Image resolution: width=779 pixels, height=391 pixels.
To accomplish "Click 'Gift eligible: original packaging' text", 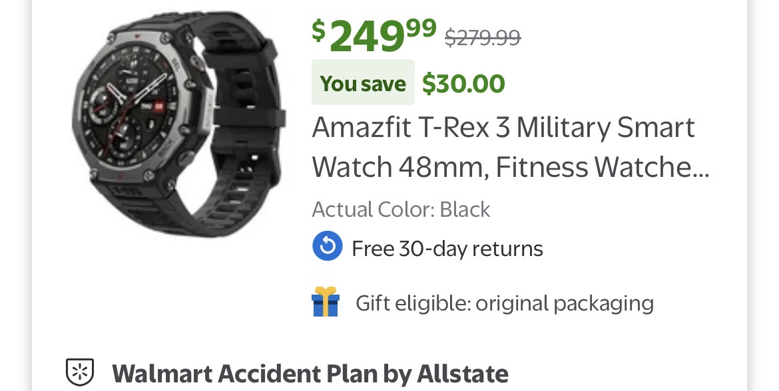I will (x=505, y=303).
